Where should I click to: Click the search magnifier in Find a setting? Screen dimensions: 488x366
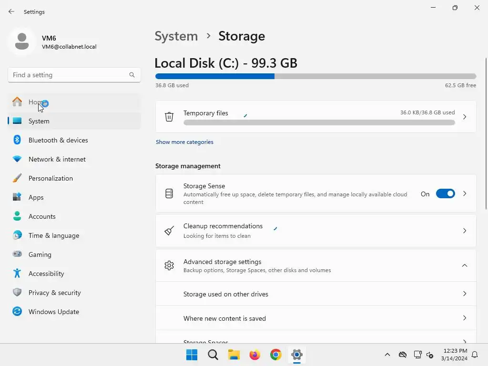[132, 75]
